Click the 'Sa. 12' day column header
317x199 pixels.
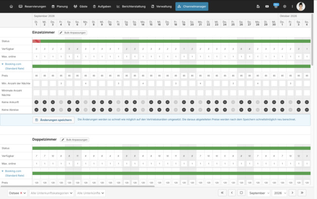click(126, 23)
